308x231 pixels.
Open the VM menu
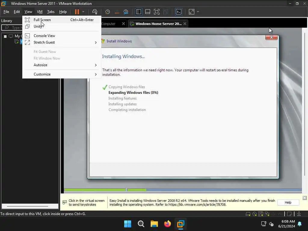tap(40, 12)
